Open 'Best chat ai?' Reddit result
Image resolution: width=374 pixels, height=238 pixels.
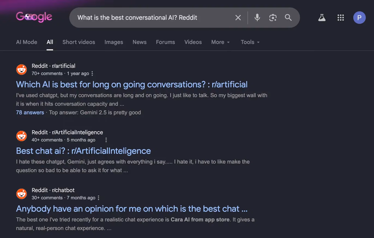pyautogui.click(x=83, y=151)
